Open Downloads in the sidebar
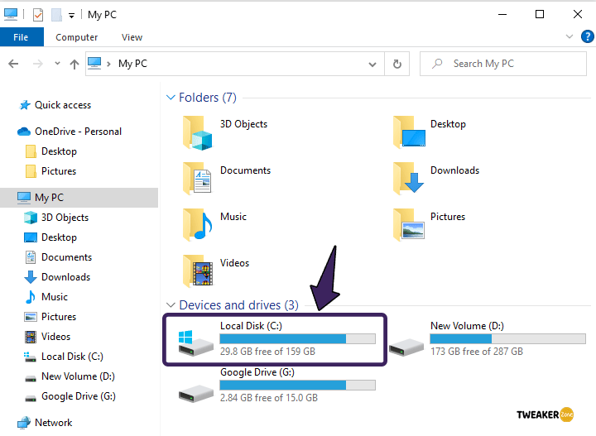The width and height of the screenshot is (596, 436). [x=57, y=277]
